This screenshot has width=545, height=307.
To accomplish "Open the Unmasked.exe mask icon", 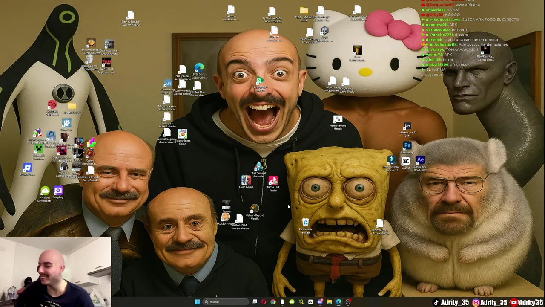I will click(x=90, y=59).
